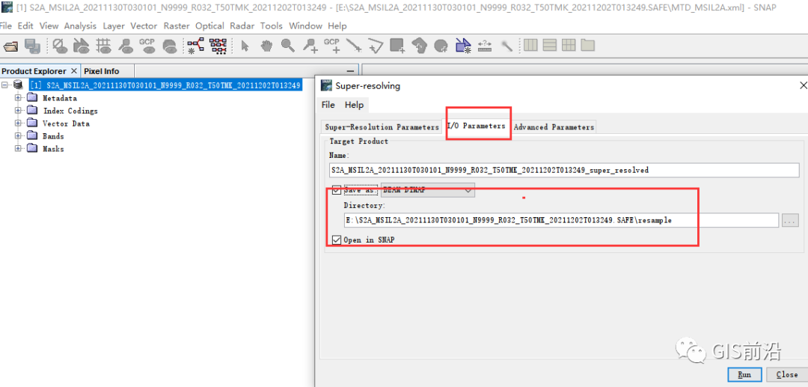Open File menu in Super-resolving dialog
808x387 pixels.
click(x=328, y=105)
